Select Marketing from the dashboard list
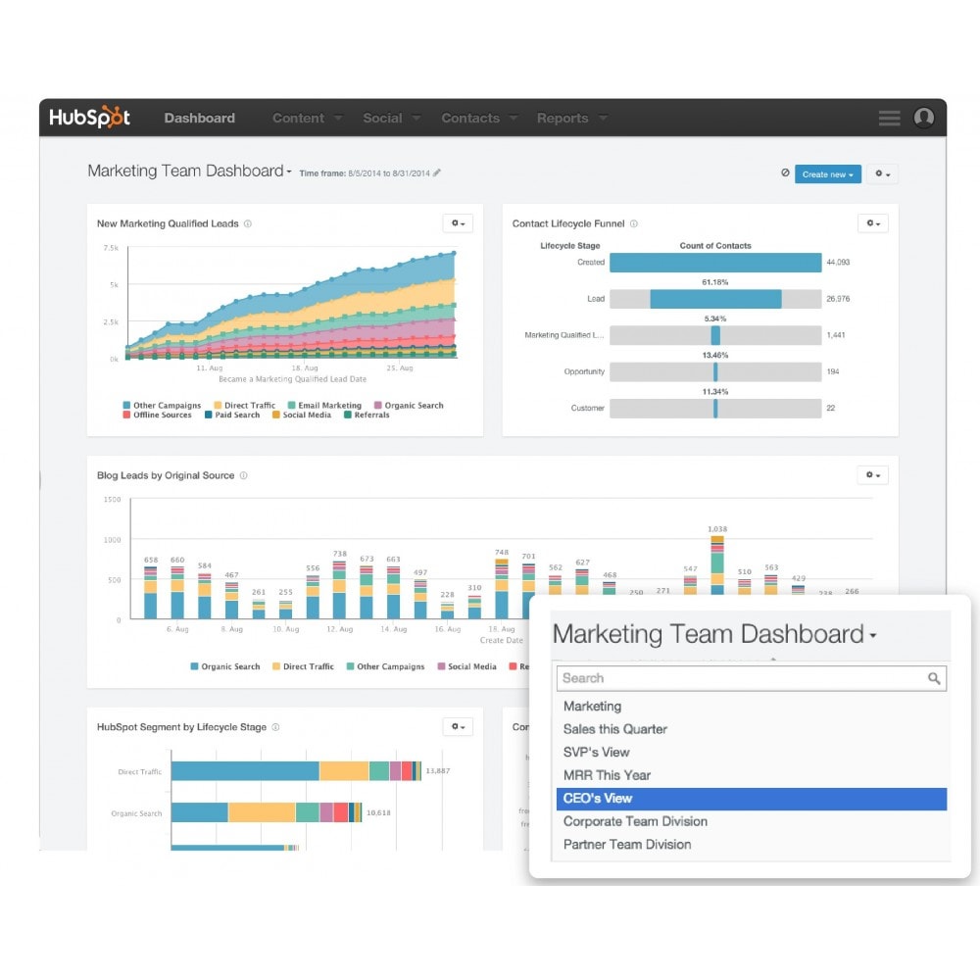The height and width of the screenshot is (980, 980). 752,707
